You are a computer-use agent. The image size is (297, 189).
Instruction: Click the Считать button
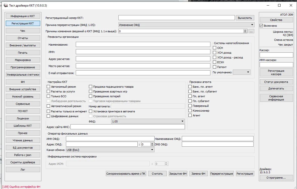tap(157, 173)
